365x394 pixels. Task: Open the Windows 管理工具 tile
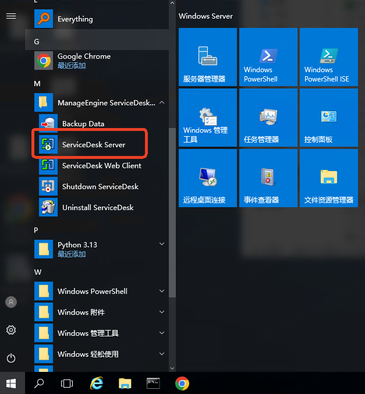(x=208, y=118)
